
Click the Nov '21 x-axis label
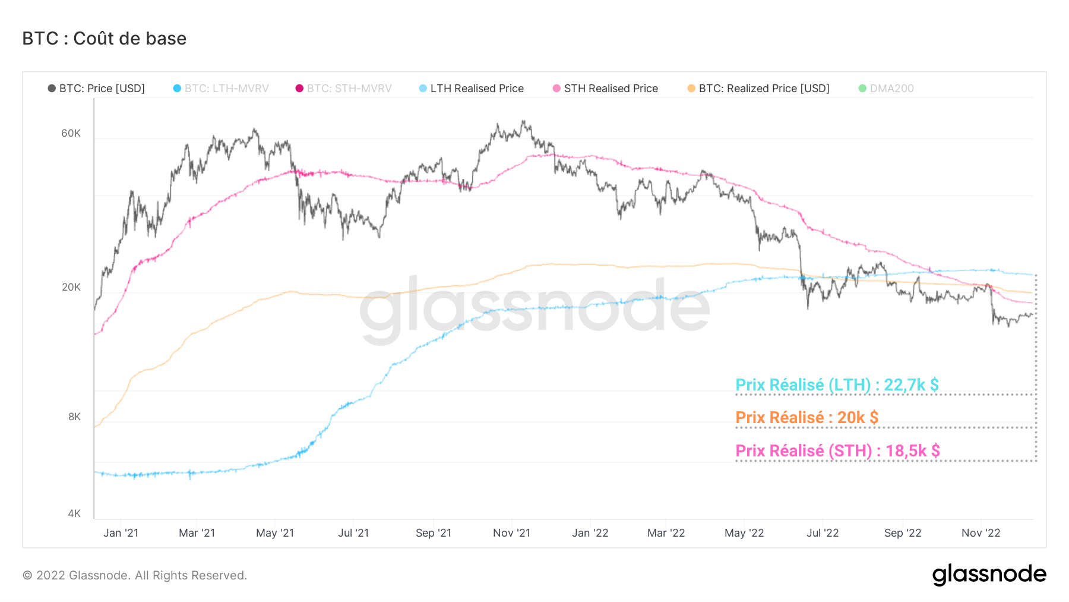[x=511, y=533]
